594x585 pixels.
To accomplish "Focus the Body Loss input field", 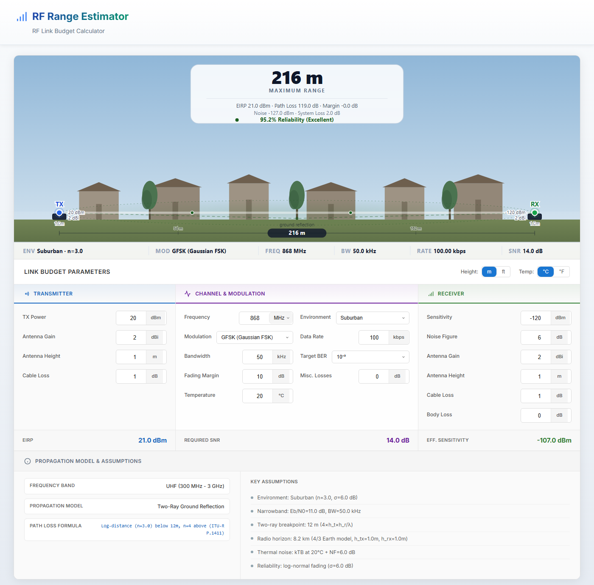I will point(536,415).
